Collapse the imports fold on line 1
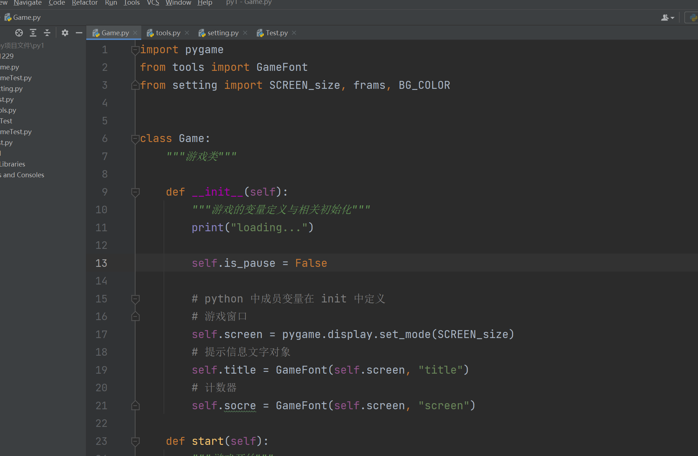 136,50
